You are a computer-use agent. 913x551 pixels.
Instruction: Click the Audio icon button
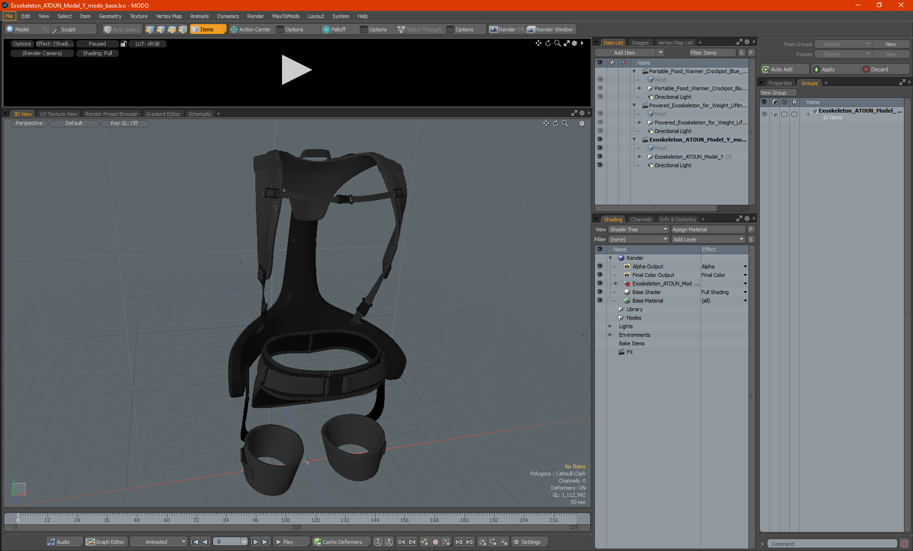(51, 542)
